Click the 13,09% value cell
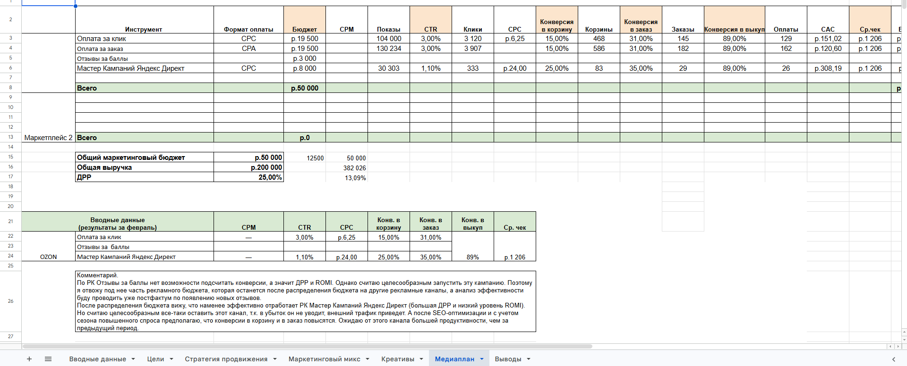907x366 pixels. (x=347, y=178)
